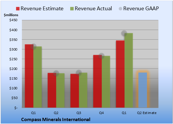Click the '$millions' axis unit label

click(x=11, y=15)
